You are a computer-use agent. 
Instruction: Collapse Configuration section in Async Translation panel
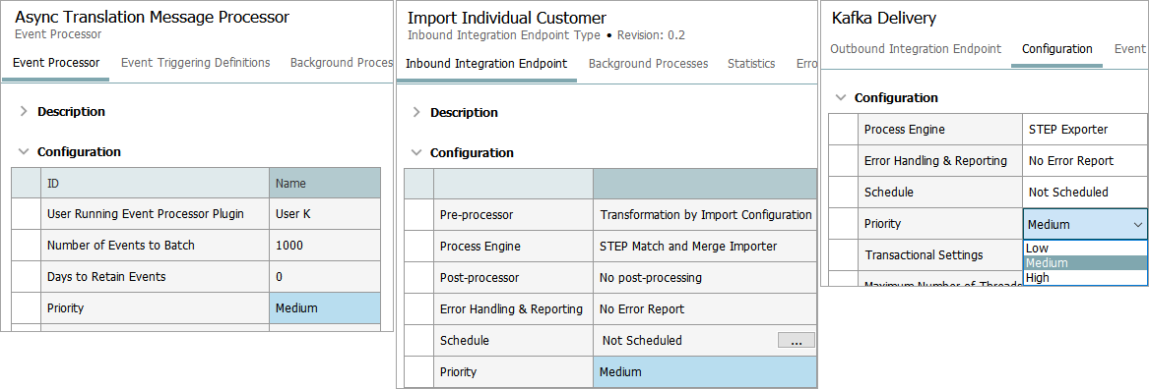tap(24, 152)
